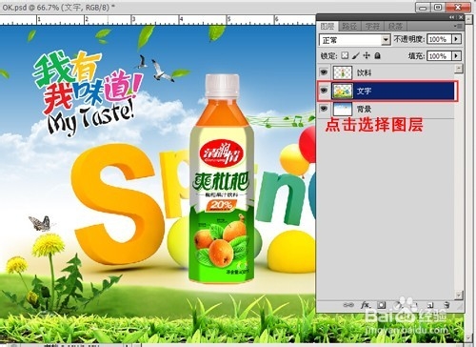The image size is (476, 347).
Task: Switch to the 路径 tab
Action: (x=349, y=26)
